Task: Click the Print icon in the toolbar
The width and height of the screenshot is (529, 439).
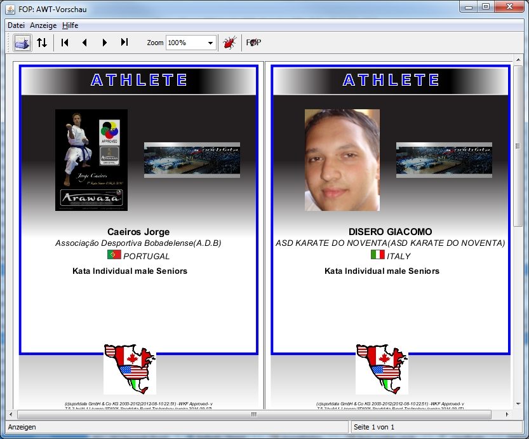Action: [23, 43]
